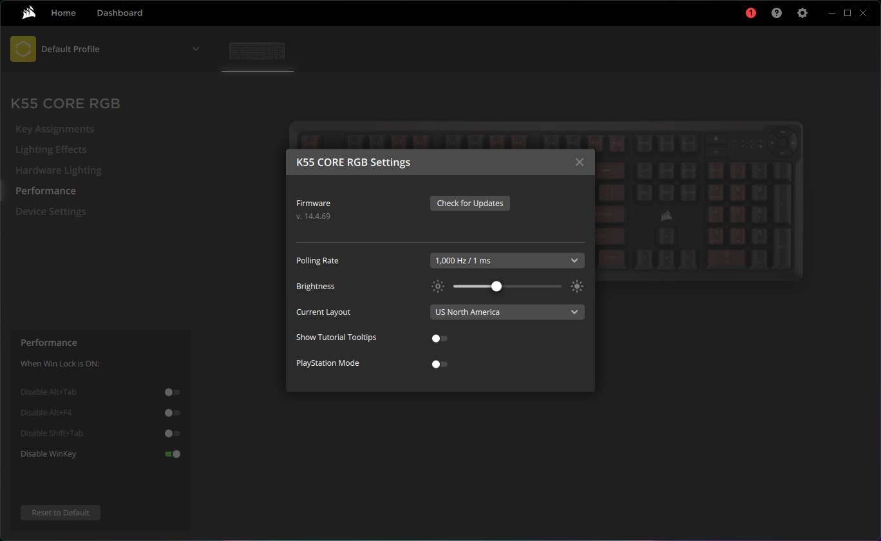Open the help question mark icon
The height and width of the screenshot is (541, 881).
[x=777, y=13]
